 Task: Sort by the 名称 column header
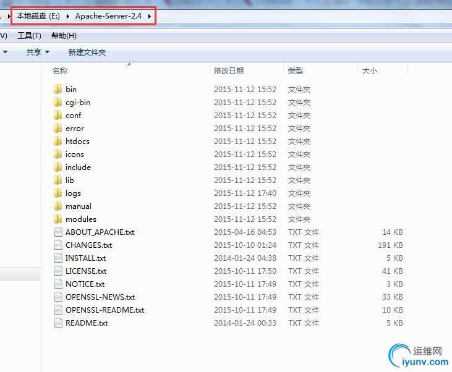[60, 70]
